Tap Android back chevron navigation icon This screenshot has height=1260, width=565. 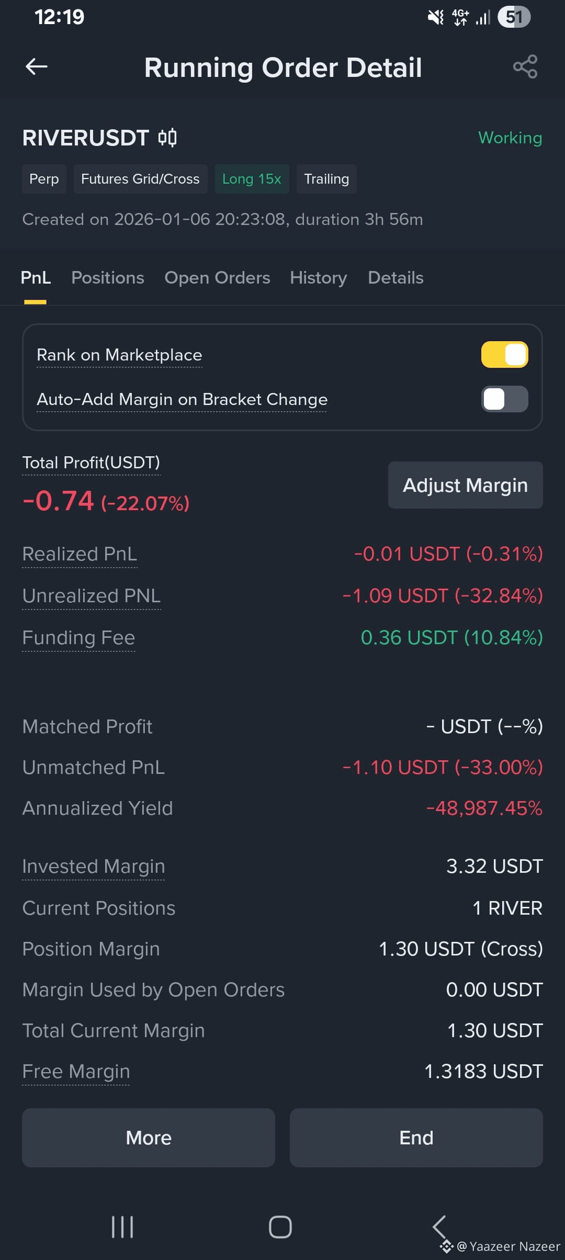pos(439,1227)
